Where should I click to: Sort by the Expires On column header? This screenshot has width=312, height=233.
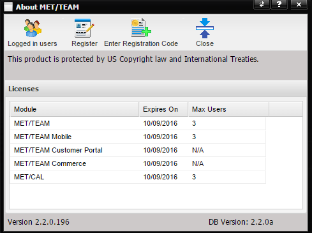coord(163,109)
